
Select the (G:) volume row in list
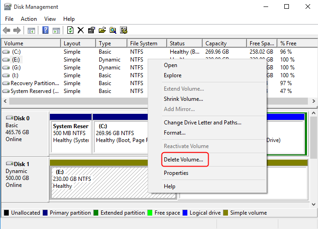(16, 68)
